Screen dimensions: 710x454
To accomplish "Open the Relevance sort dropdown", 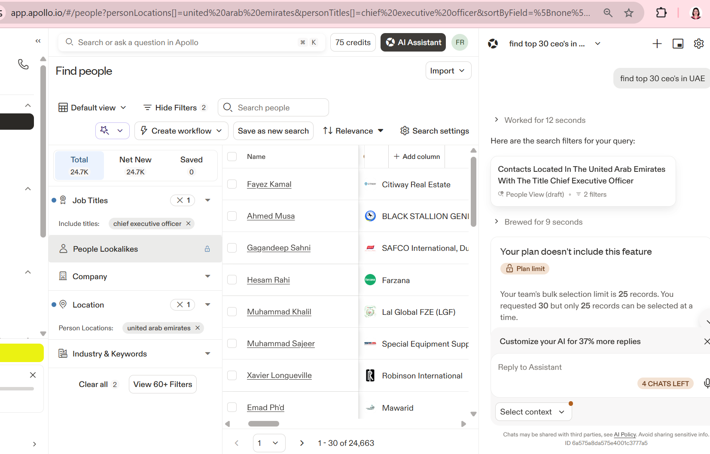I will point(353,131).
